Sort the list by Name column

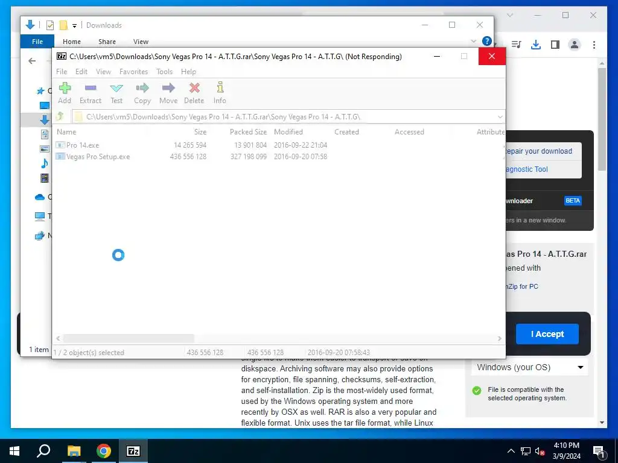click(x=66, y=132)
